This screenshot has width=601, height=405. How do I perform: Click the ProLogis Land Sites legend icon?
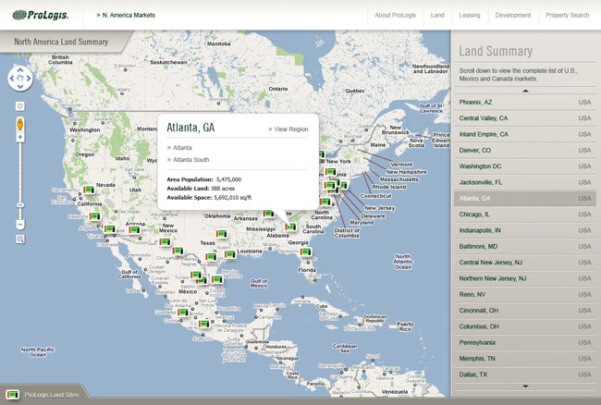tap(13, 394)
